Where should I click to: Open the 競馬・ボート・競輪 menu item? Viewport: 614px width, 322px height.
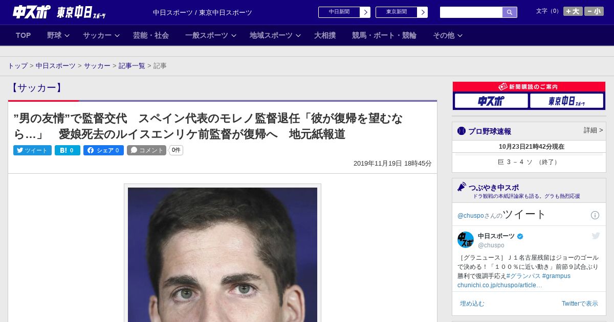[x=384, y=35]
